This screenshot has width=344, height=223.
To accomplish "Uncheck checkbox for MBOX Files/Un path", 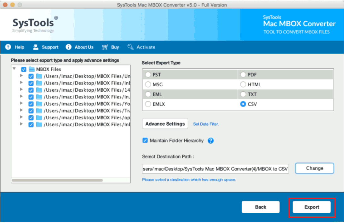I will tap(31, 76).
